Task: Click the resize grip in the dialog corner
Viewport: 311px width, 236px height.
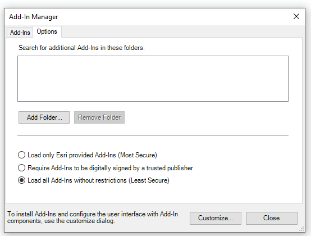Action: [301, 229]
